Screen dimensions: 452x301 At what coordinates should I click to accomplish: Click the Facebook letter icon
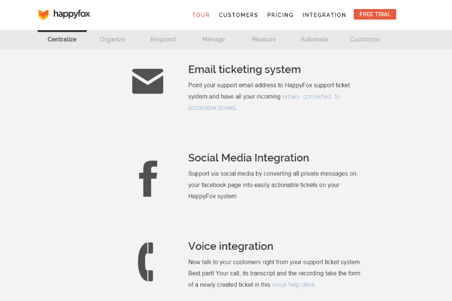(x=148, y=179)
